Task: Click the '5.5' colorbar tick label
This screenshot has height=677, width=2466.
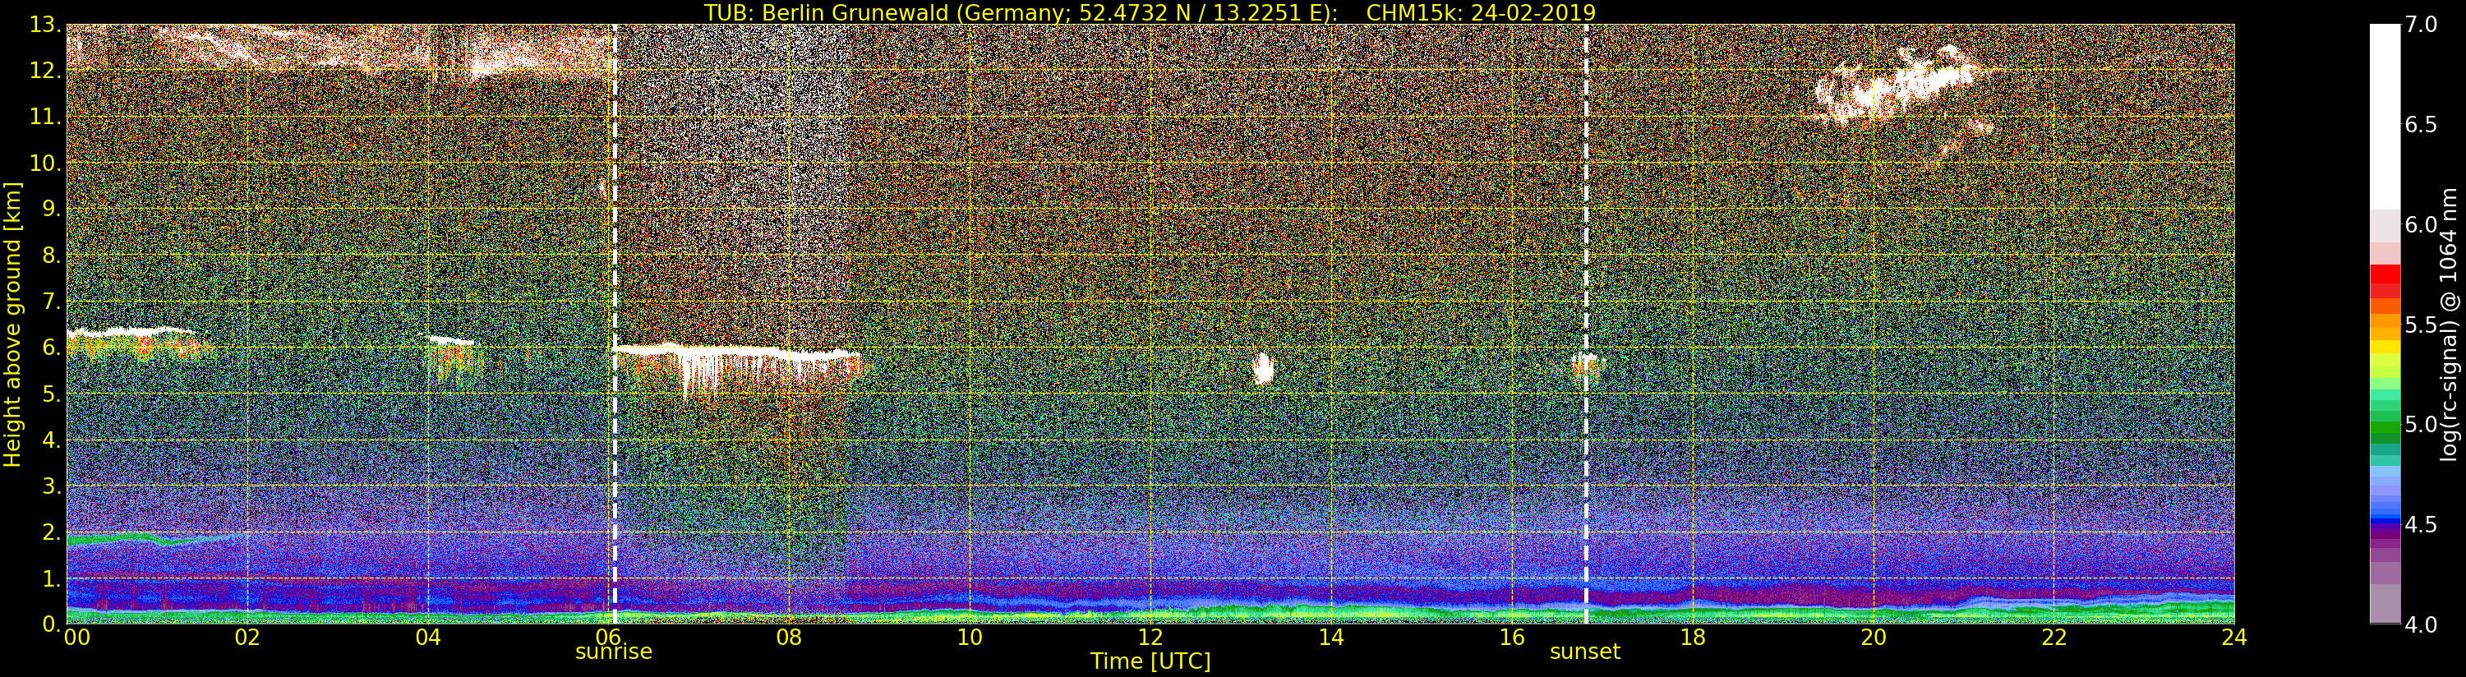Action: pyautogui.click(x=2421, y=325)
